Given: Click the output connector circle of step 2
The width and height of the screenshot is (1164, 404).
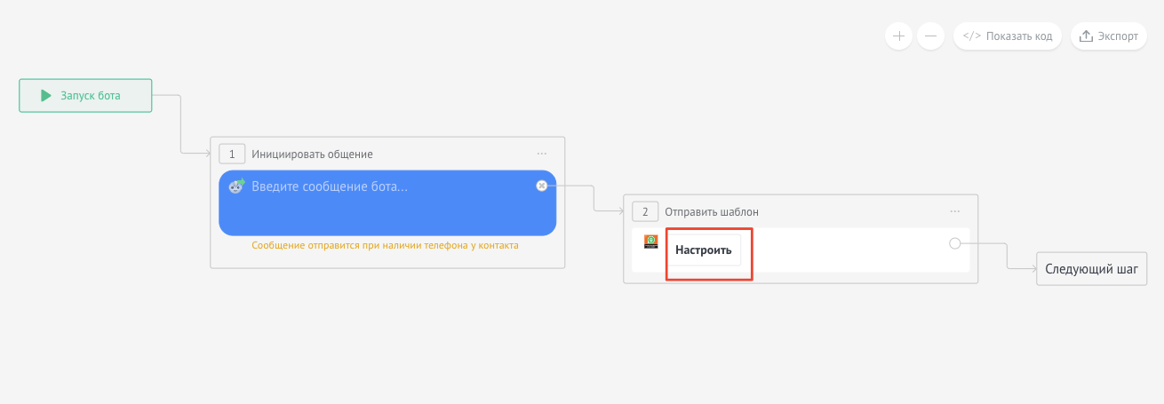Looking at the screenshot, I should [955, 243].
